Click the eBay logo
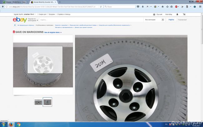The width and height of the screenshot is (203, 127). click(x=20, y=20)
